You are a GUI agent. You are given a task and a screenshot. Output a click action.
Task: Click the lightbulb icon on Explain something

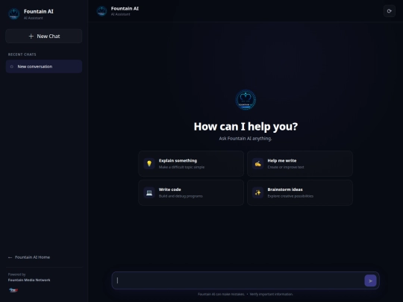pyautogui.click(x=149, y=163)
